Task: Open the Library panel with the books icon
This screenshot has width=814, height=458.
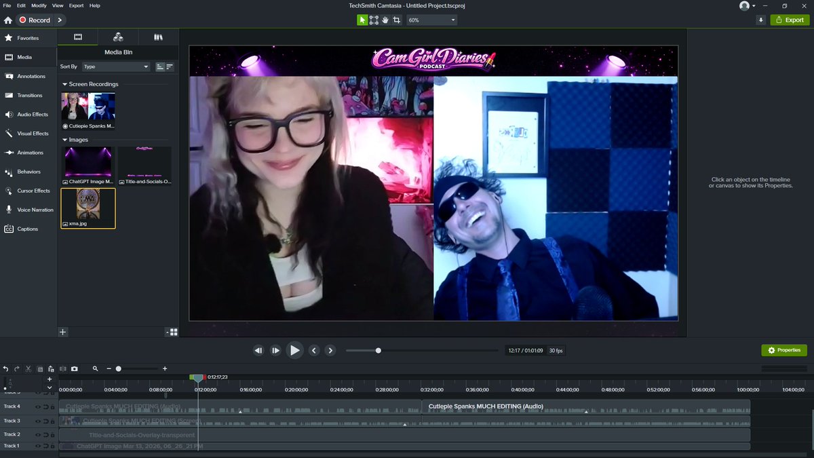Action: (157, 37)
